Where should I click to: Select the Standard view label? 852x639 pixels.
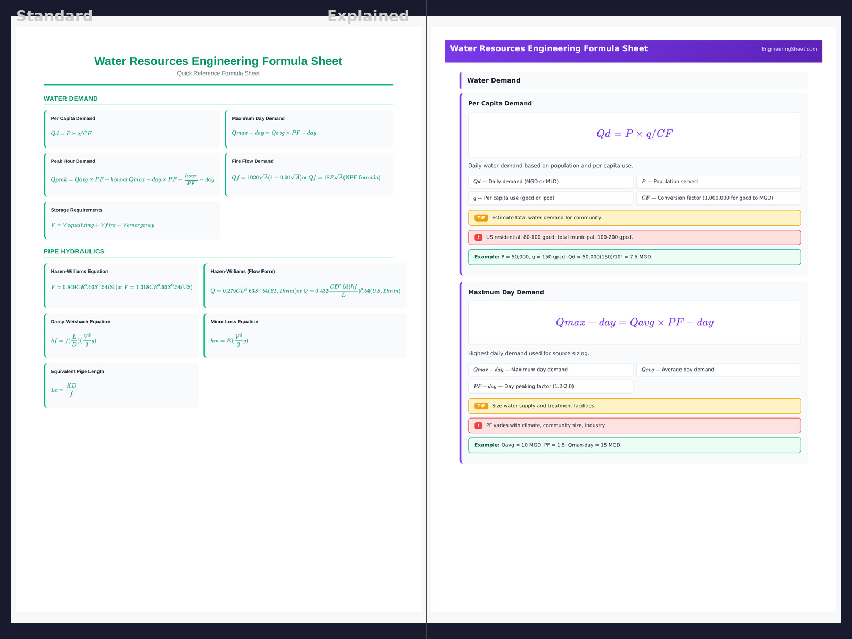pos(54,16)
